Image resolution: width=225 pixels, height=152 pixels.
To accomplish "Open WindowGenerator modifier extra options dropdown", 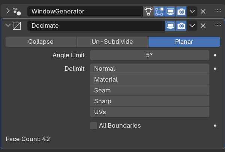I will 192,12.
